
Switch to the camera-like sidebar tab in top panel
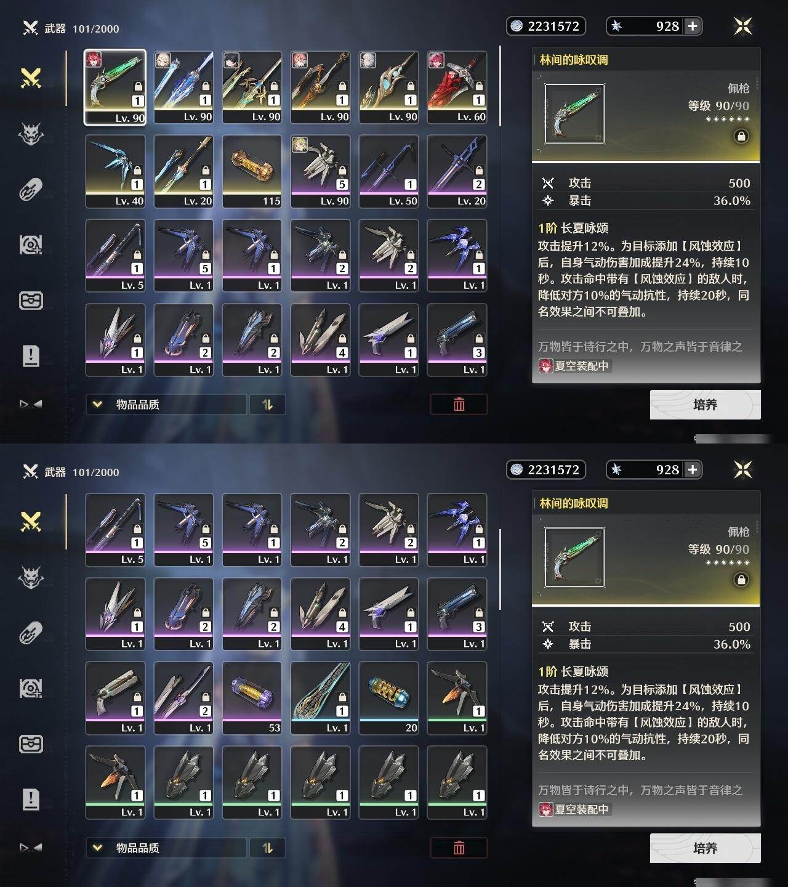point(31,245)
